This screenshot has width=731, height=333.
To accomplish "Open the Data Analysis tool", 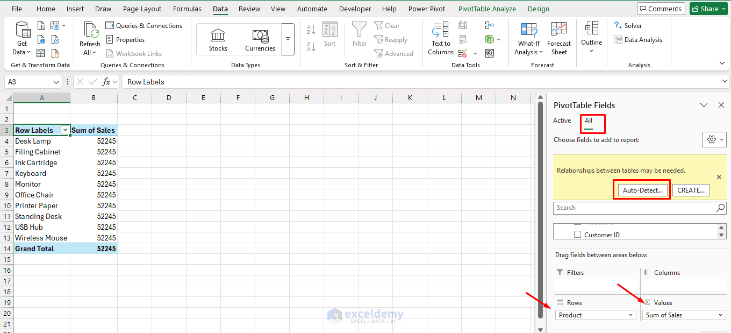I will (x=638, y=39).
